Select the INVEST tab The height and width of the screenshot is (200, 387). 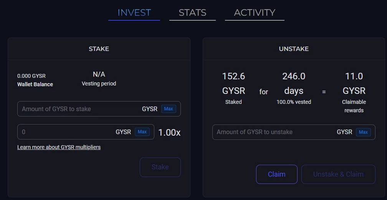click(x=134, y=13)
